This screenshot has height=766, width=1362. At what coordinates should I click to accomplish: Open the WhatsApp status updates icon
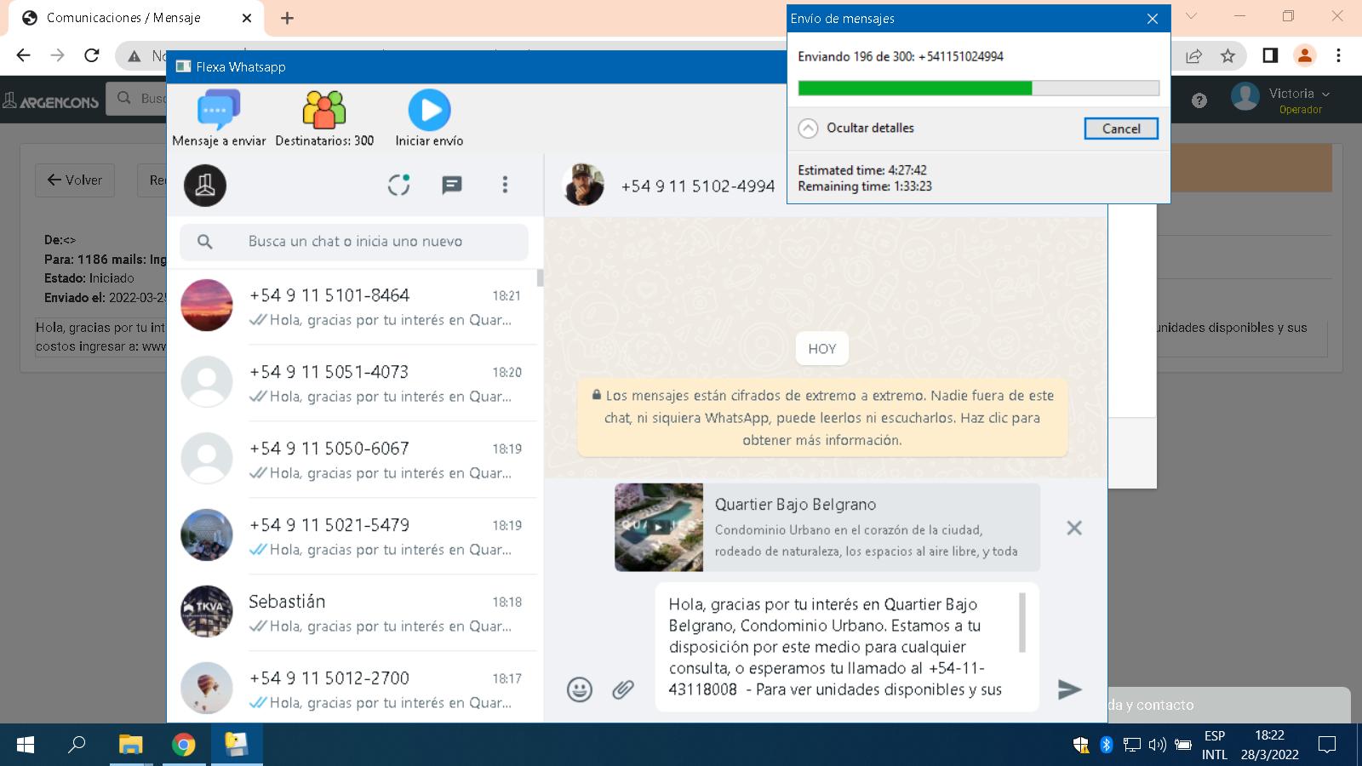[399, 185]
